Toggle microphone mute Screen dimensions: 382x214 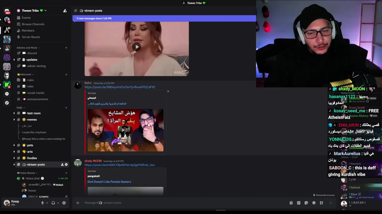click(x=42, y=203)
